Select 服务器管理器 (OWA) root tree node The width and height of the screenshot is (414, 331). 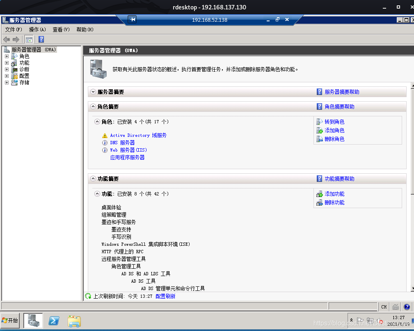(34, 50)
